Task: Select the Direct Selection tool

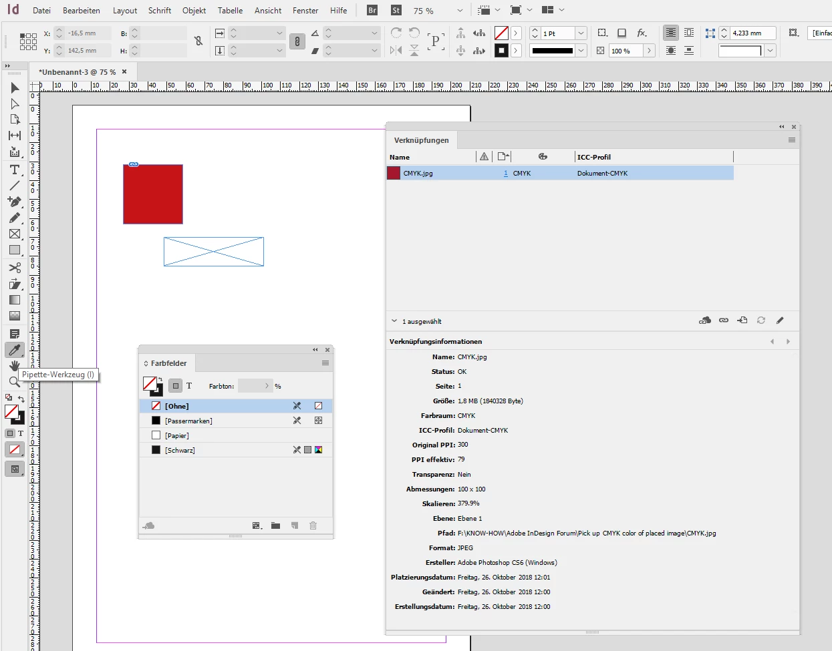Action: tap(15, 103)
